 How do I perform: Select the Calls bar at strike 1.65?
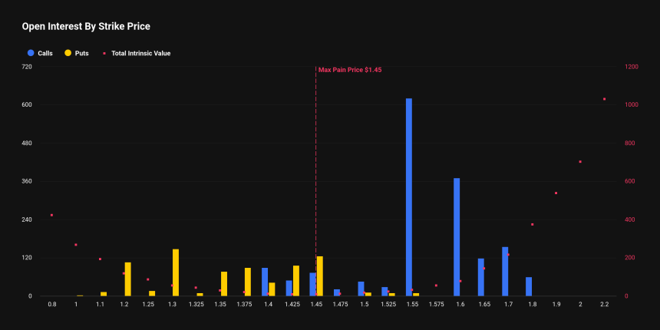tap(481, 277)
